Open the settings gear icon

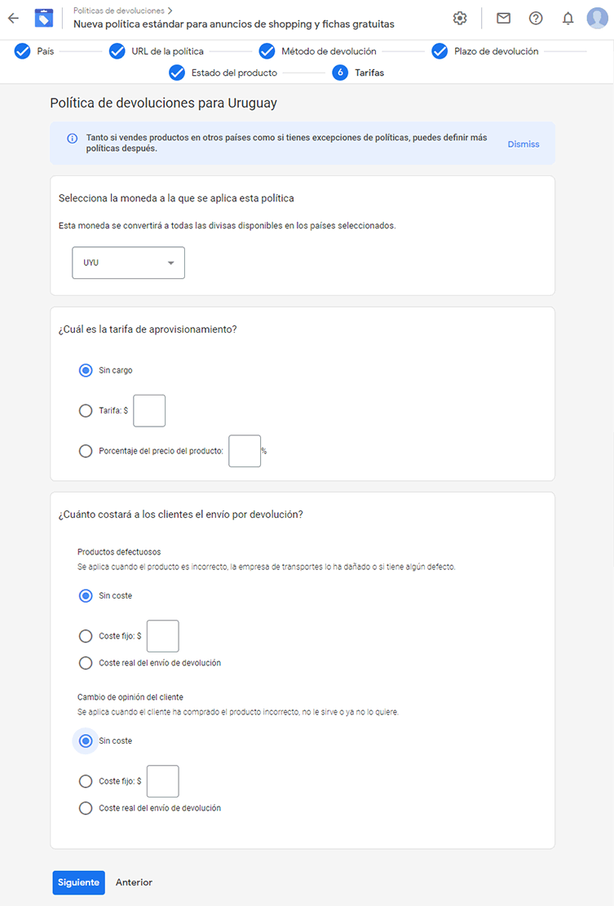460,18
